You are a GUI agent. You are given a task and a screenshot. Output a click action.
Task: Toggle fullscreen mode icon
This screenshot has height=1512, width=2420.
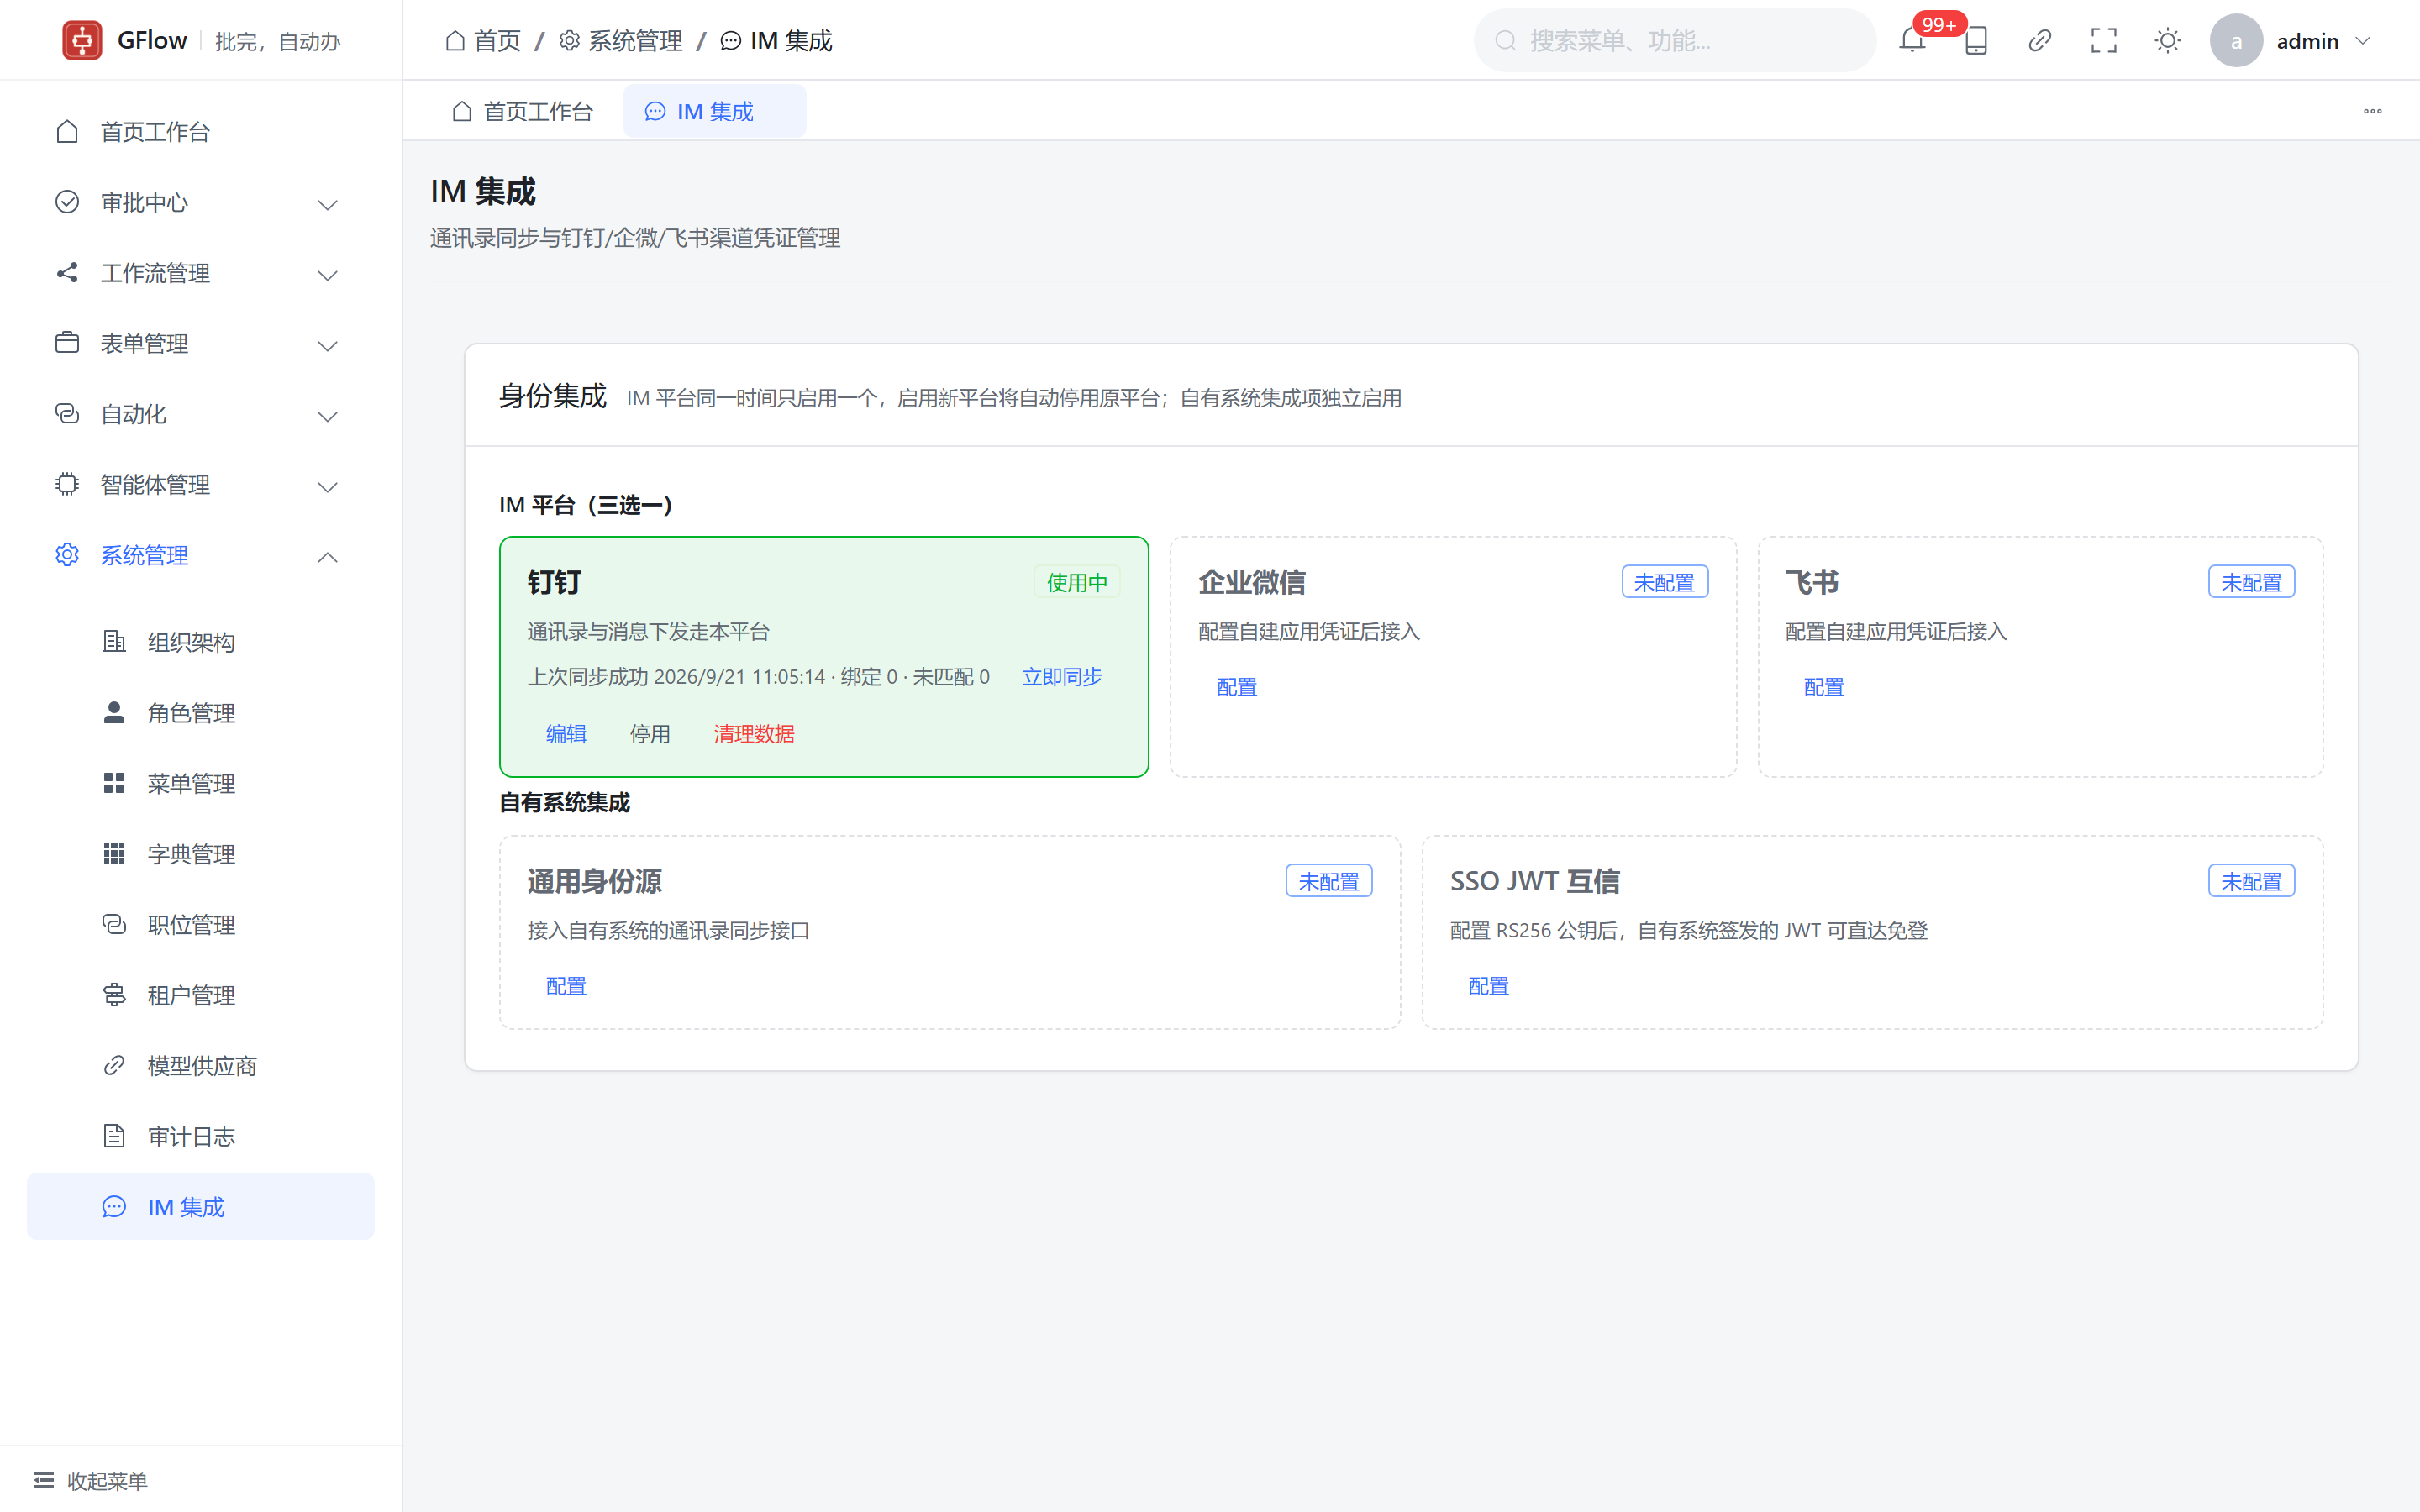(x=2104, y=40)
